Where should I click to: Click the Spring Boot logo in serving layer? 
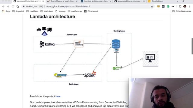[x=117, y=68]
